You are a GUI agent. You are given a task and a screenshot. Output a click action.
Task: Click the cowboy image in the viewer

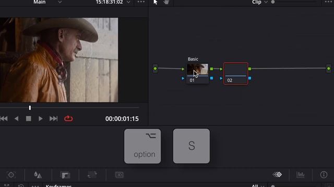(59, 60)
